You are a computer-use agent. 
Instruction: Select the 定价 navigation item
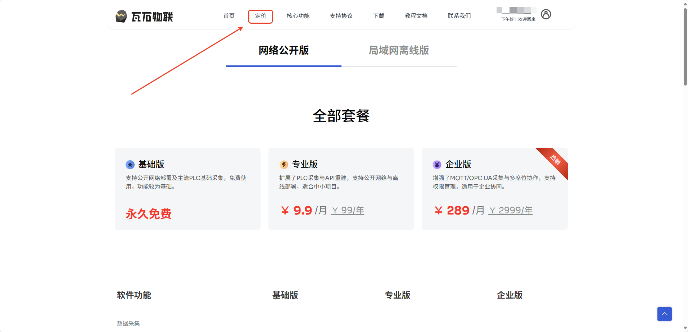tap(261, 16)
